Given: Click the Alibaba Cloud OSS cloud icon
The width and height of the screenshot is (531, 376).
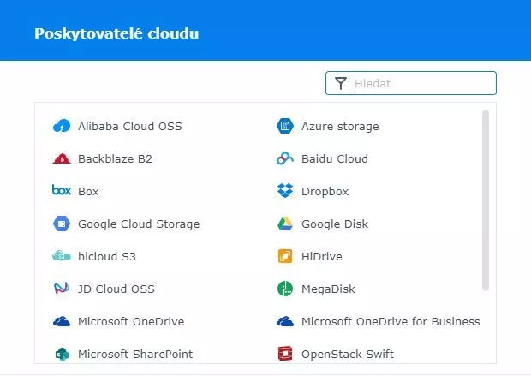Looking at the screenshot, I should tap(62, 126).
